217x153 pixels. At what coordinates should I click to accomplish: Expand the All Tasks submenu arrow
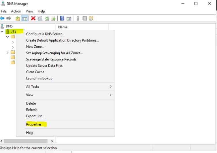(111, 87)
